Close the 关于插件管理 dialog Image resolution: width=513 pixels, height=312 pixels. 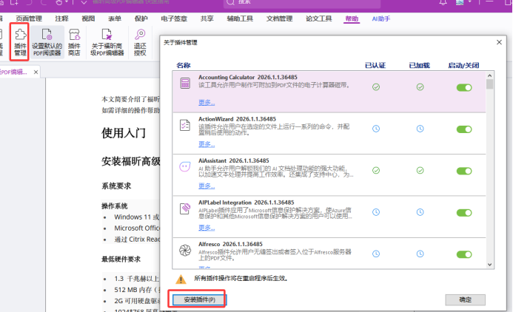tap(499, 42)
